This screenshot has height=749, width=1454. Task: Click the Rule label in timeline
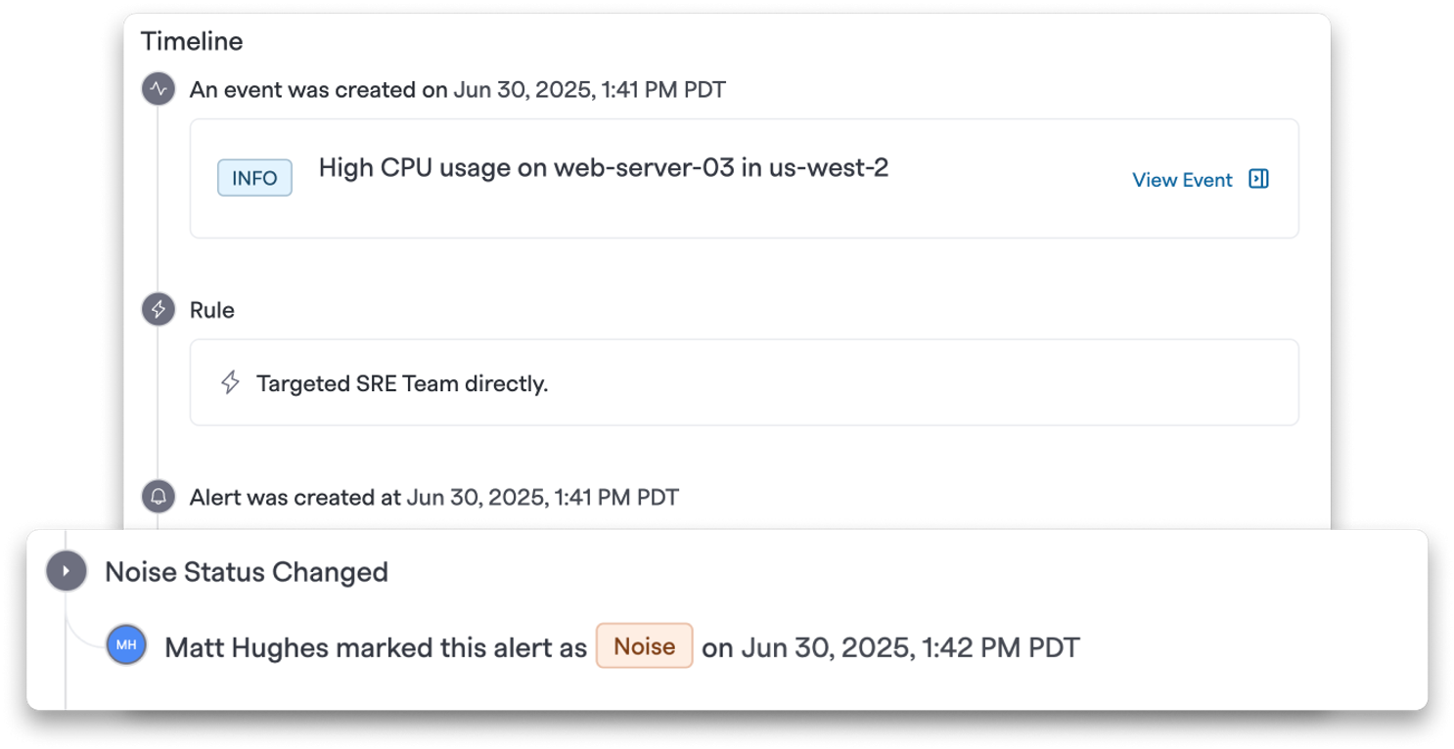212,310
